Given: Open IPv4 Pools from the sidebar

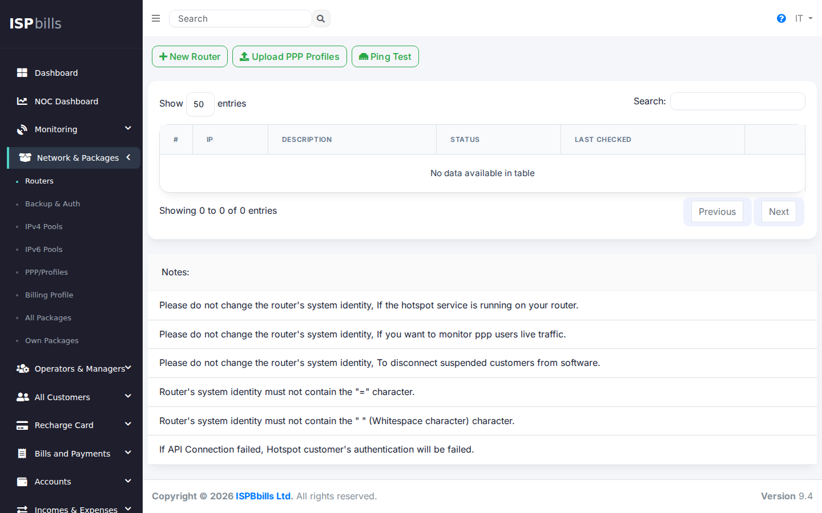Looking at the screenshot, I should tap(44, 226).
